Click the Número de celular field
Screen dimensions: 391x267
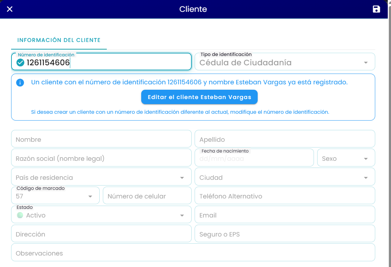coord(147,196)
